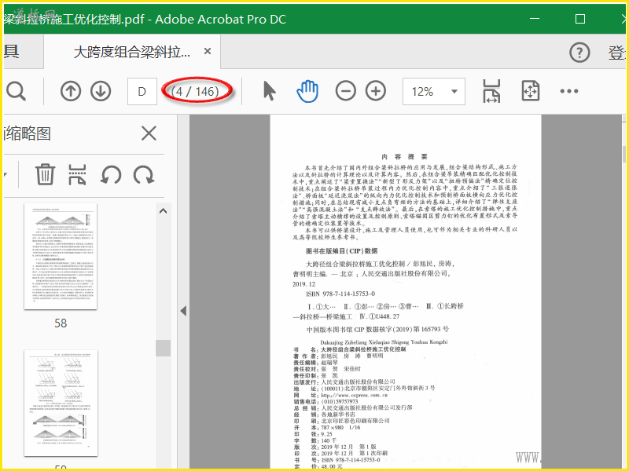629x471 pixels.
Task: Click the page count (4 / 146) label
Action: (195, 92)
